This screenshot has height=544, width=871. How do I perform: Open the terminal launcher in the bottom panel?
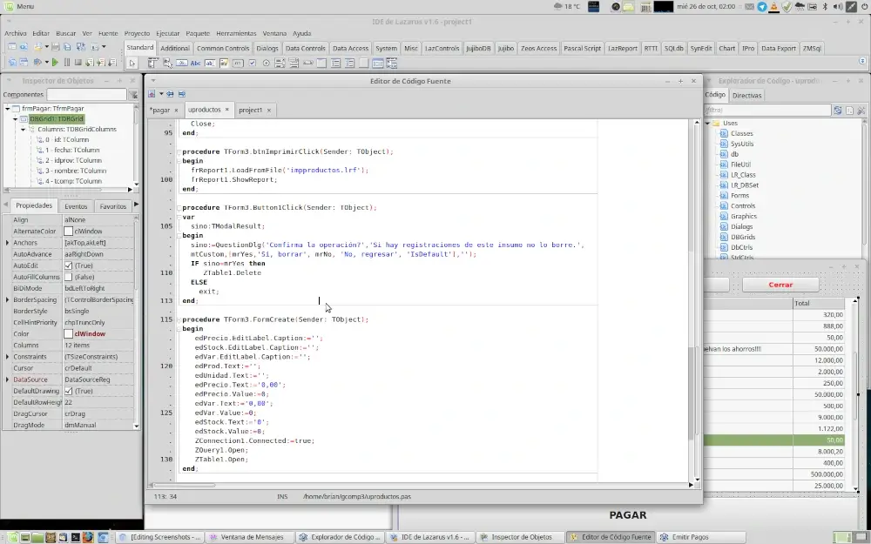pos(76,537)
